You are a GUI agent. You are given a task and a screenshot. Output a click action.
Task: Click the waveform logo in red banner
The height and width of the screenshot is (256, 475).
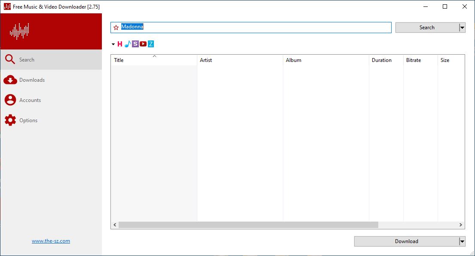pos(19,31)
